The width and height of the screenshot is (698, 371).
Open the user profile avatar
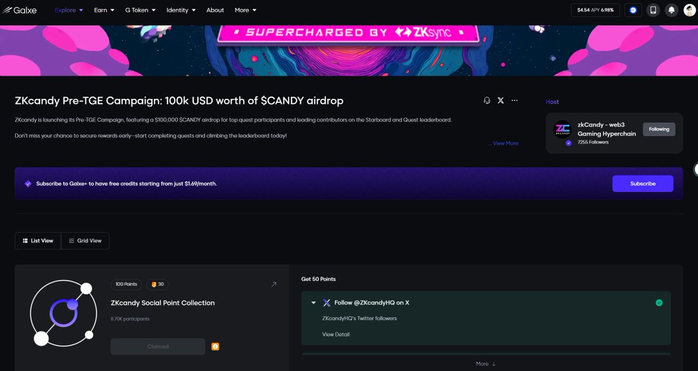point(689,10)
